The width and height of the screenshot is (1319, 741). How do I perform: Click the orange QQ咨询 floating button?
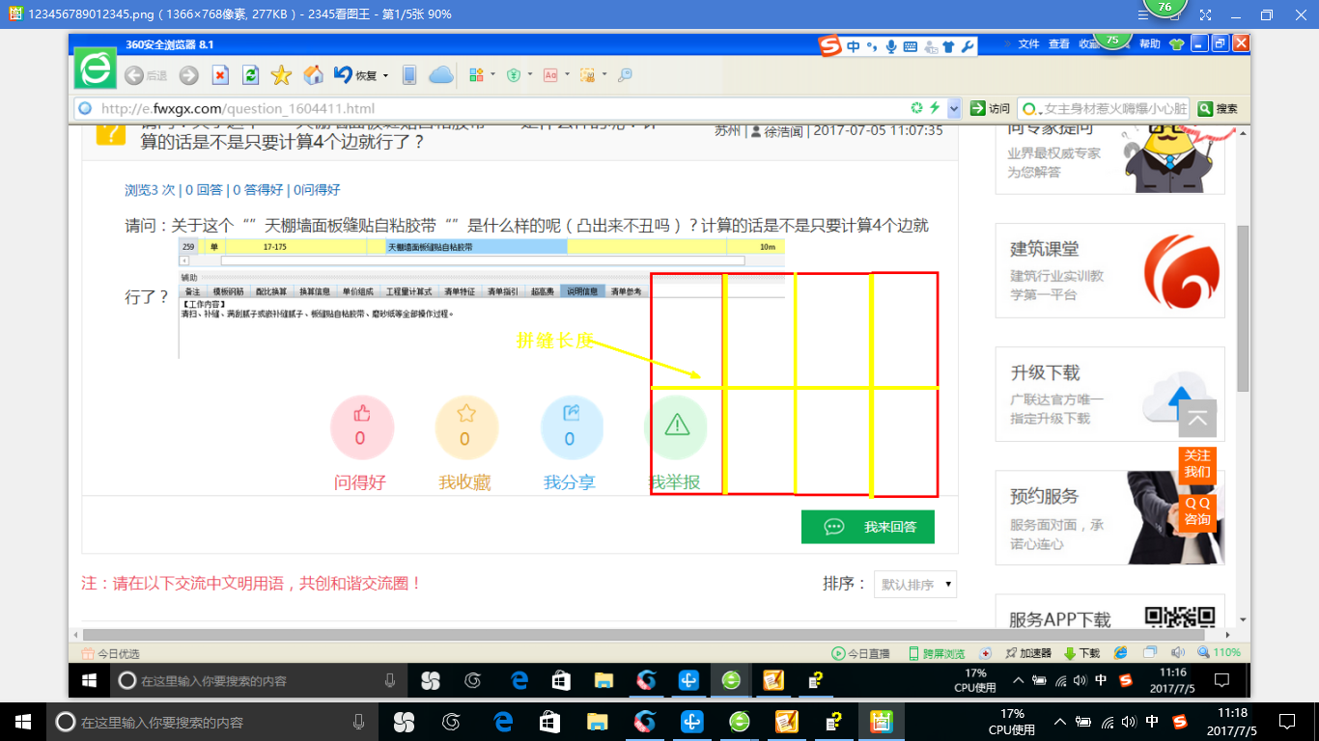point(1197,511)
